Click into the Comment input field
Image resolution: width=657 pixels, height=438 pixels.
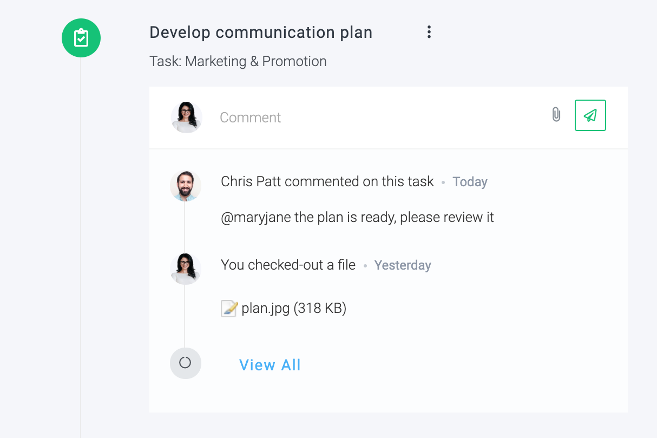[x=379, y=117]
